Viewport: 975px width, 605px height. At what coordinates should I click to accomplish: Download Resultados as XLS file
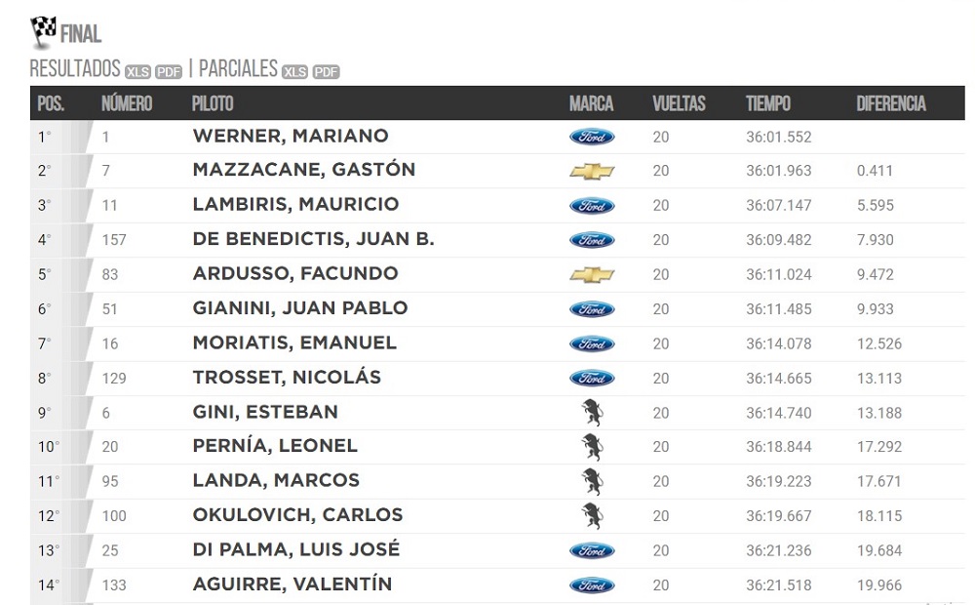pyautogui.click(x=137, y=71)
